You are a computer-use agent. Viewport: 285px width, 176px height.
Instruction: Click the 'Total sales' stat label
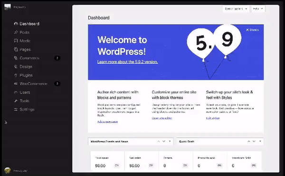102,158
